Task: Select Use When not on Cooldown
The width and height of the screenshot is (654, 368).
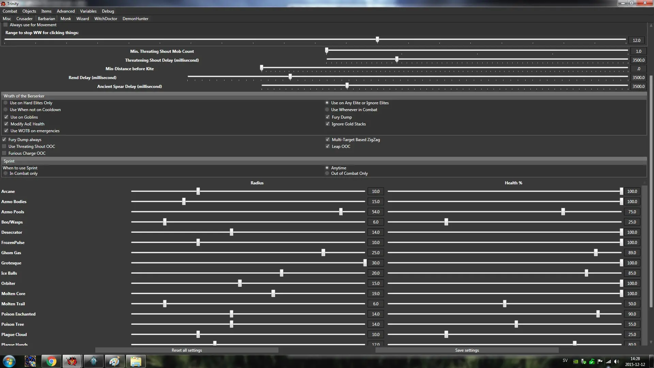Action: point(5,110)
